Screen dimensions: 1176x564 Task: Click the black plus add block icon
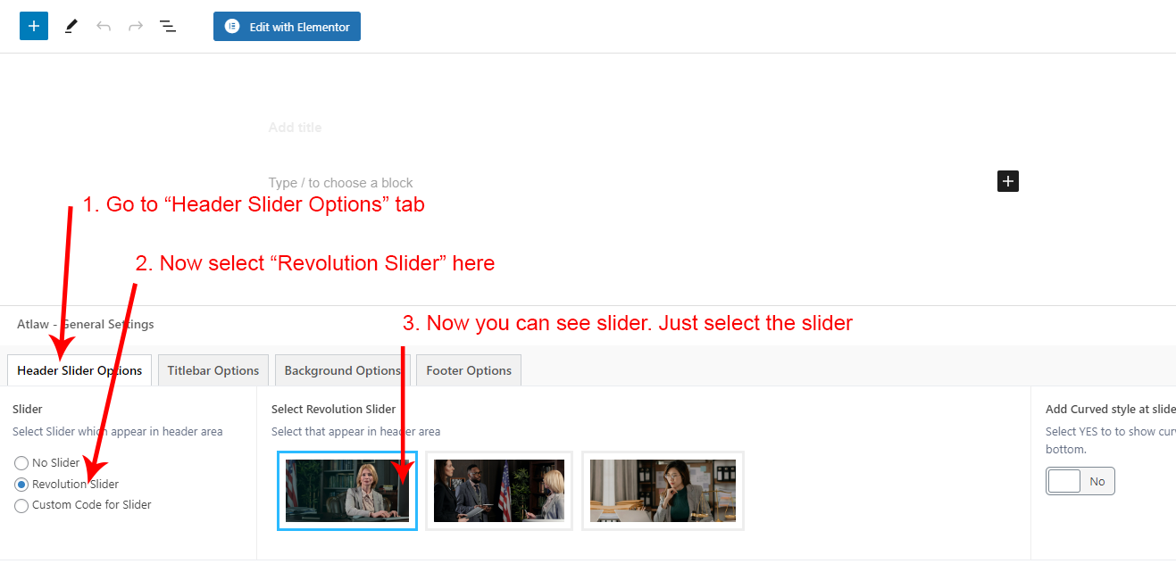pos(1007,181)
